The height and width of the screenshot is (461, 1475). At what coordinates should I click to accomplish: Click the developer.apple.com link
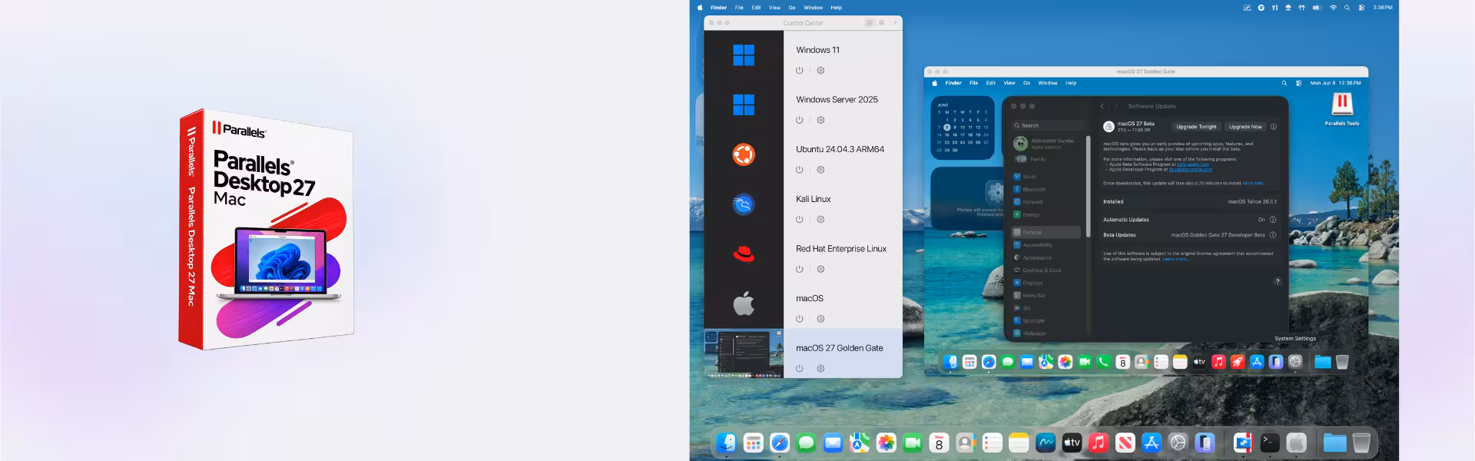tap(1191, 169)
